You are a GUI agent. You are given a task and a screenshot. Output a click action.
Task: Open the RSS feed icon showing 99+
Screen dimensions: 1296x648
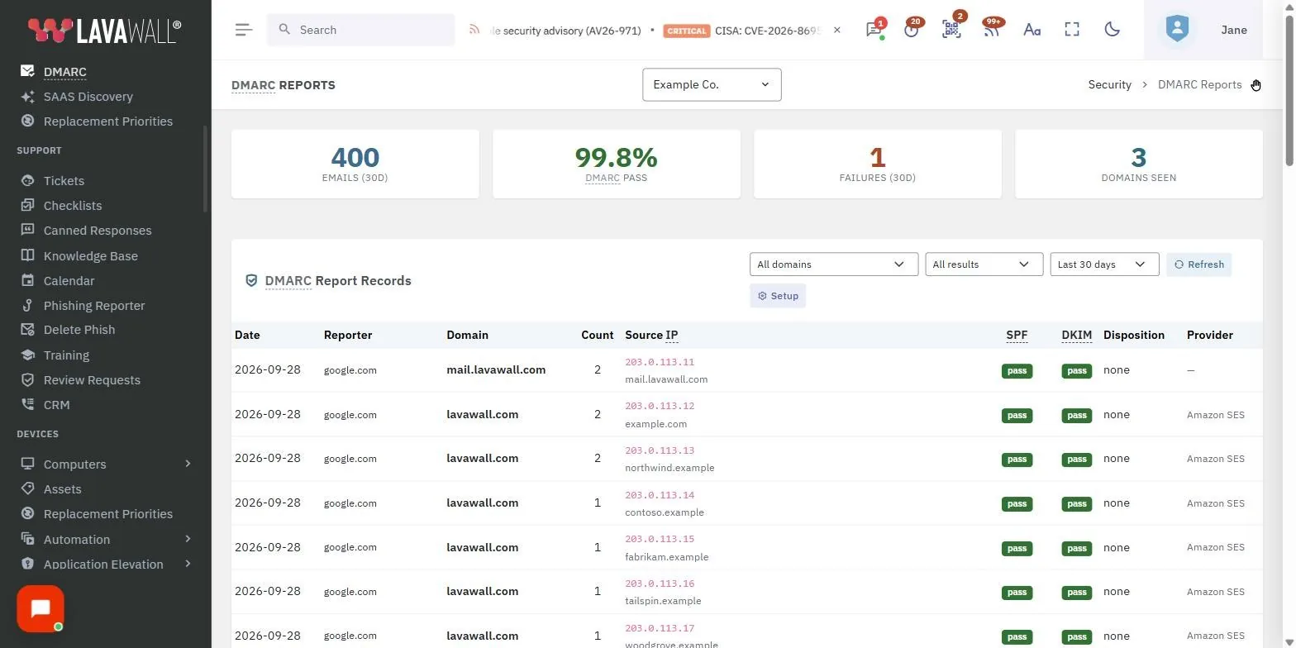tap(991, 30)
